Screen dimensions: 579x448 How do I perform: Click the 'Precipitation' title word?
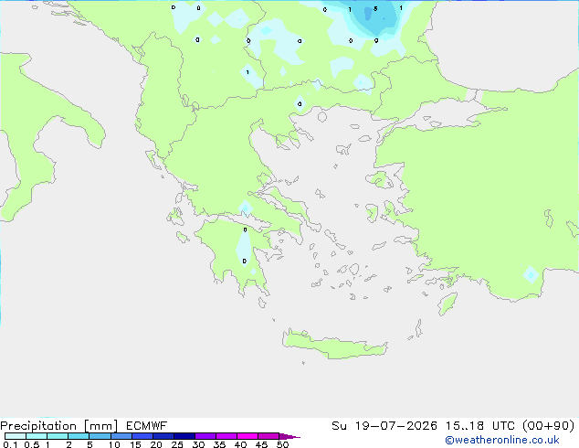tap(38, 426)
